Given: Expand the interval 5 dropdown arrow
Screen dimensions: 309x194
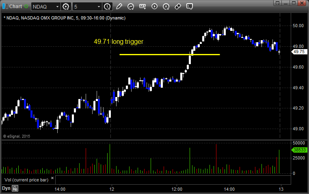Looking at the screenshot, I should point(99,6).
